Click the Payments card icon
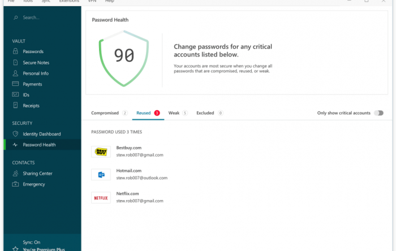The image size is (396, 251). click(x=15, y=84)
